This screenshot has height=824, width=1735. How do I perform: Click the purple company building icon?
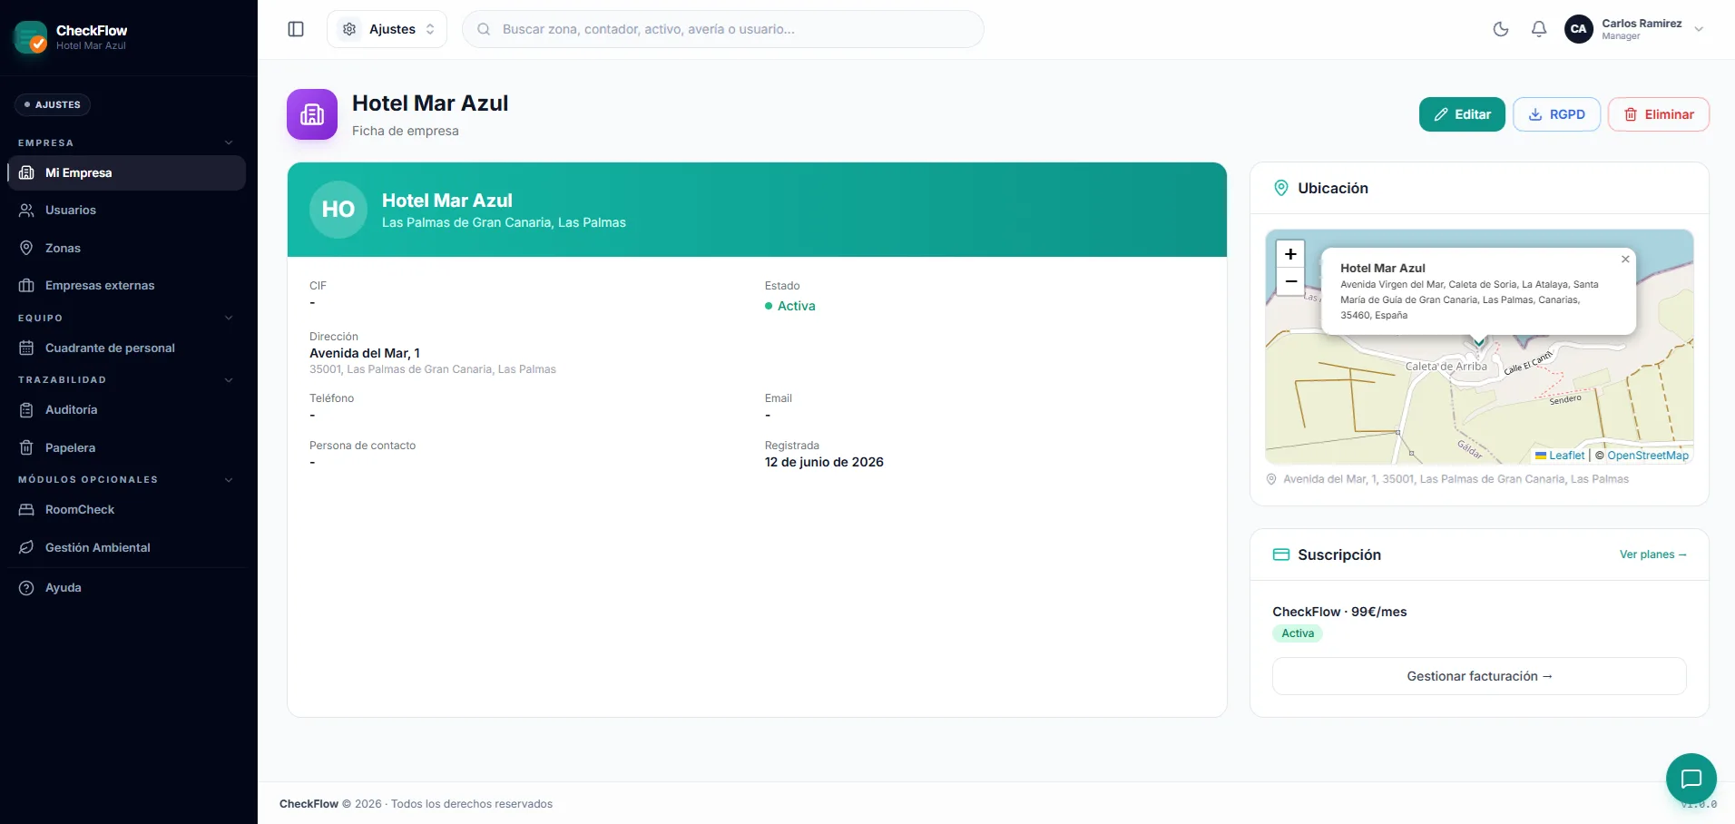312,114
